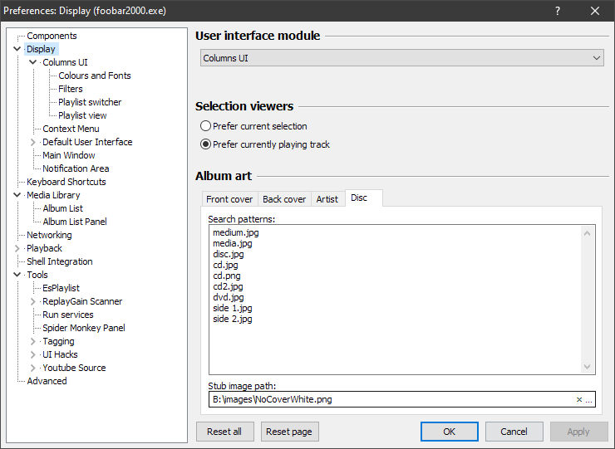Collapse the Columns UI tree node
615x449 pixels.
pyautogui.click(x=33, y=62)
